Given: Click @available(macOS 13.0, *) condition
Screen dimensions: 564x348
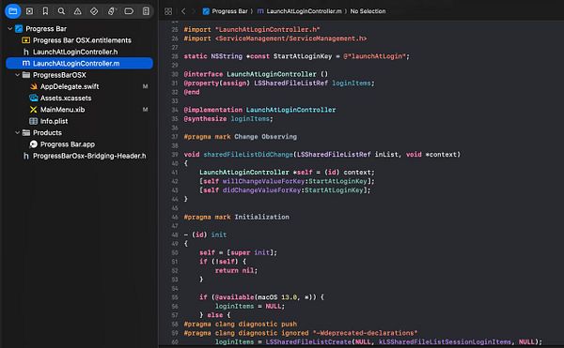Looking at the screenshot, I should click(265, 297).
